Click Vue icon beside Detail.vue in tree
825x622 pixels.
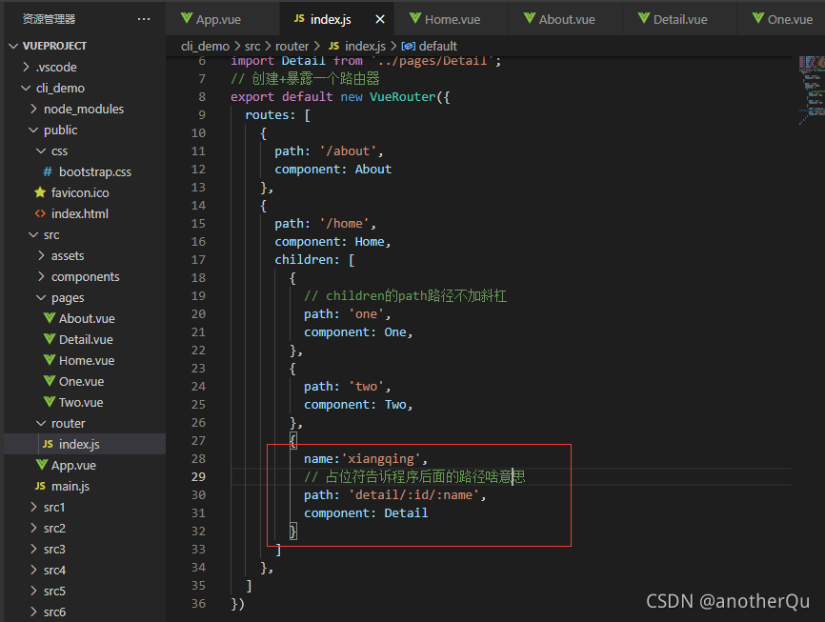(x=50, y=339)
